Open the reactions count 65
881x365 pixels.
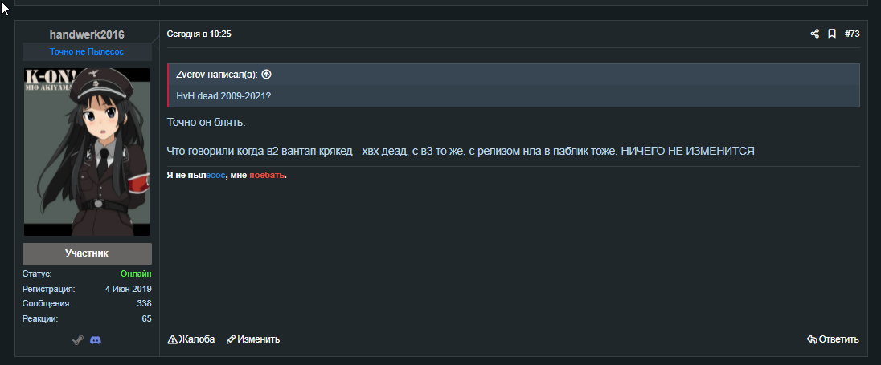[x=146, y=318]
